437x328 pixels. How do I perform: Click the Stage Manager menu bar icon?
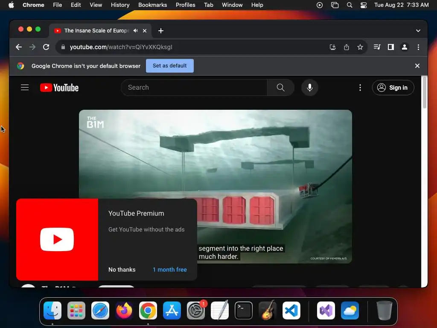[335, 5]
